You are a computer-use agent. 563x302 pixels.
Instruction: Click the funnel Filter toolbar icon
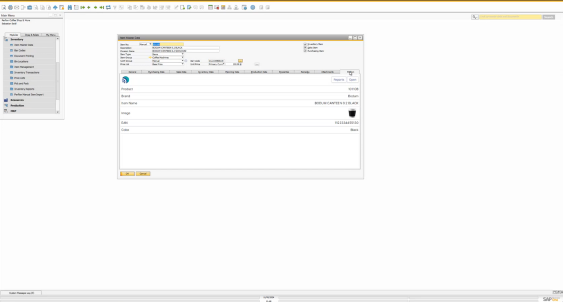click(114, 7)
